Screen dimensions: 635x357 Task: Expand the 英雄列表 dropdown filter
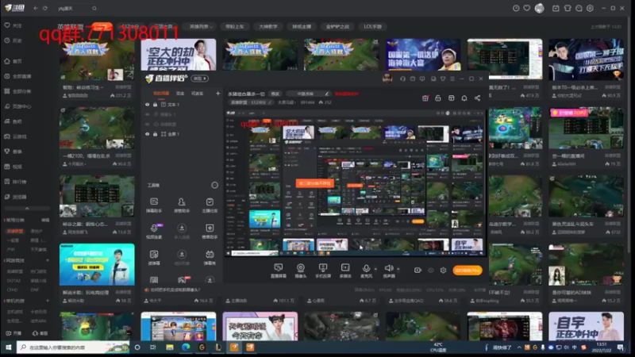201,26
